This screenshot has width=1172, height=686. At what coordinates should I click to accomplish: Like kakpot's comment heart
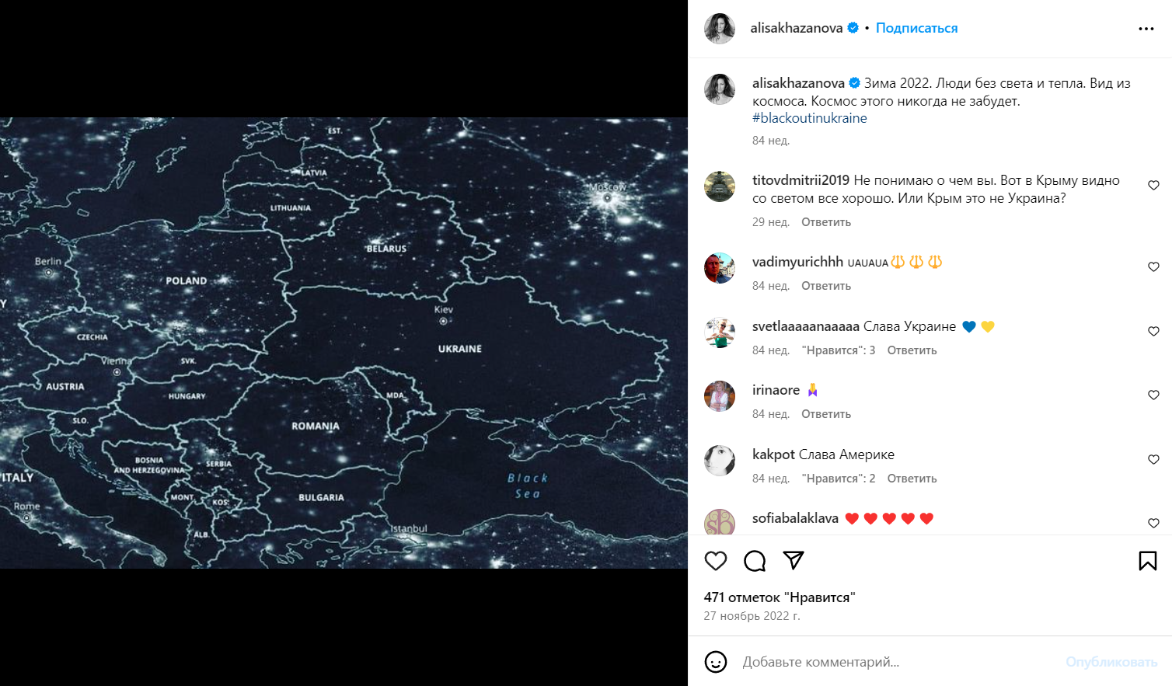click(x=1153, y=460)
